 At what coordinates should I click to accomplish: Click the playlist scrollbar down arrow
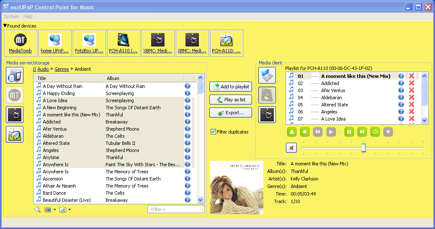424,120
